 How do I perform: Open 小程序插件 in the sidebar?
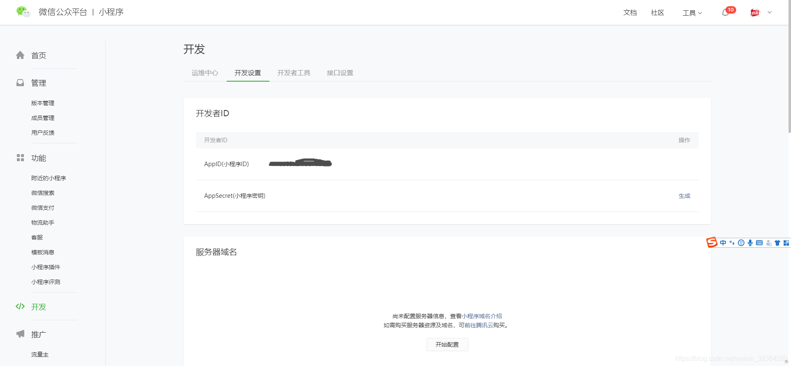[46, 267]
